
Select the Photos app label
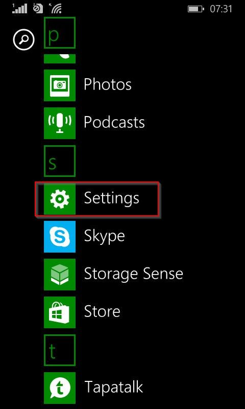click(x=108, y=84)
